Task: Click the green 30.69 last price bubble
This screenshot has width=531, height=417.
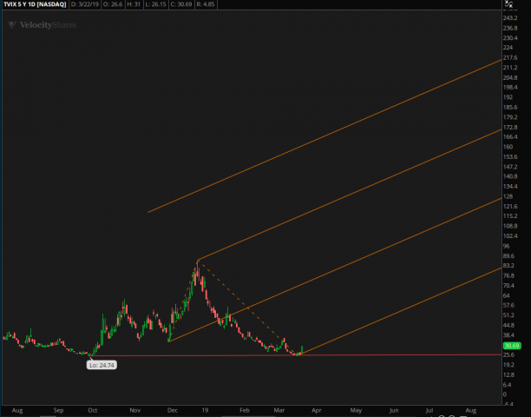Action: pyautogui.click(x=512, y=346)
